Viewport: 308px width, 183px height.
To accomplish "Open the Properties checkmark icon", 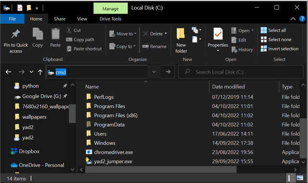I will click(x=218, y=34).
